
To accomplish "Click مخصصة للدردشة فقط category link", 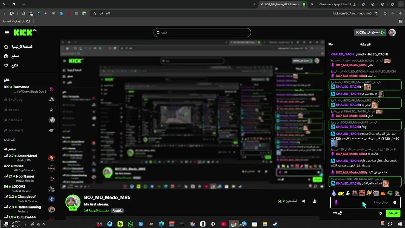I will [97, 211].
